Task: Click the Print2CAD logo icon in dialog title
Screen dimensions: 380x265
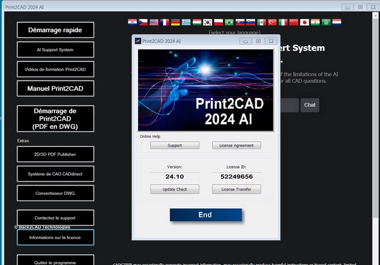Action: pos(138,41)
